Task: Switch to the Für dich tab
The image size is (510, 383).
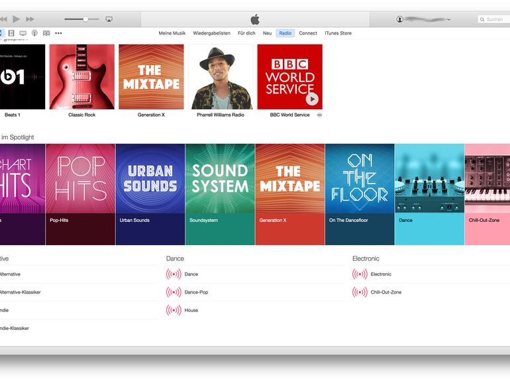Action: pyautogui.click(x=246, y=33)
